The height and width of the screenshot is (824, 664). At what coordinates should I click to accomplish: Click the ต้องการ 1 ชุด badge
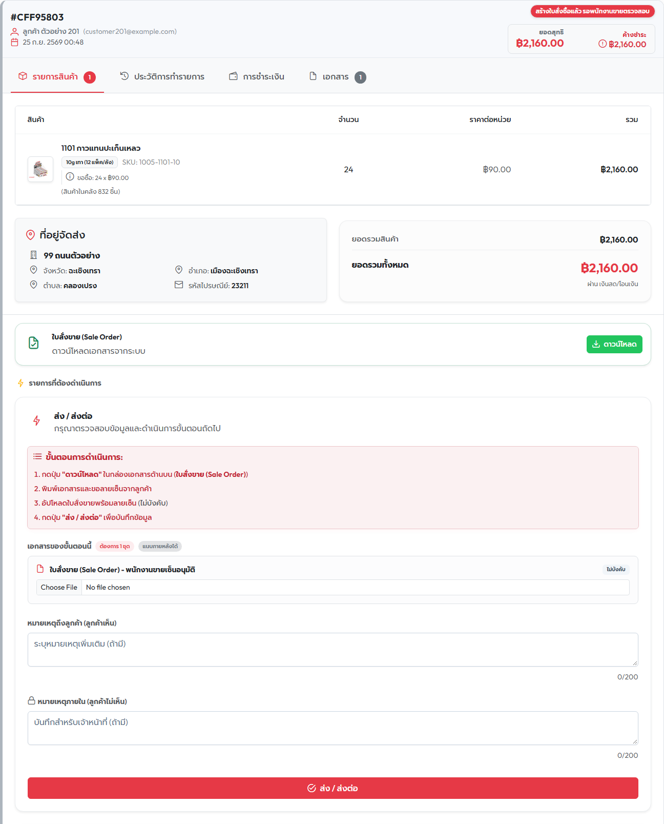[x=115, y=546]
